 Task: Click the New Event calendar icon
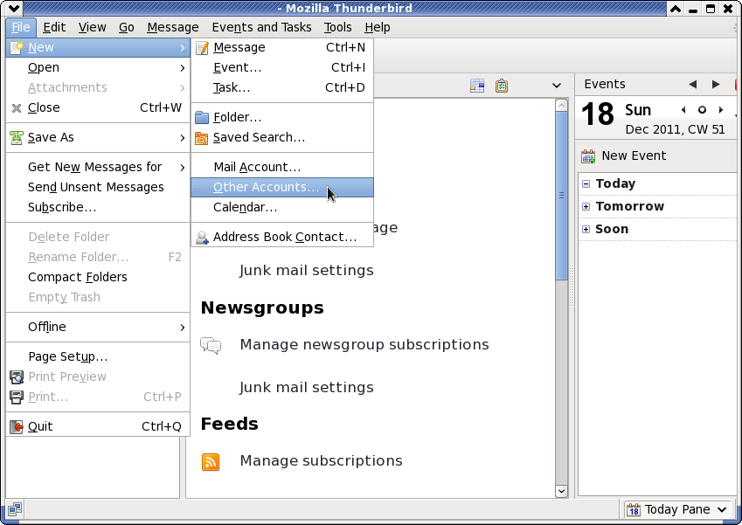pyautogui.click(x=588, y=156)
